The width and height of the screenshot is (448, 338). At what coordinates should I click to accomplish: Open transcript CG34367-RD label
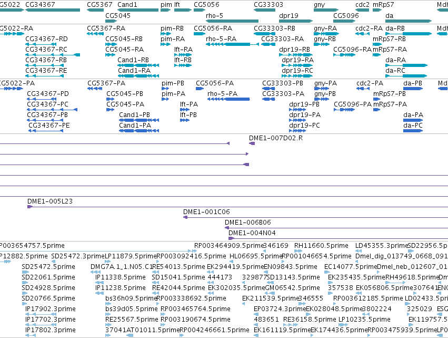(46, 38)
